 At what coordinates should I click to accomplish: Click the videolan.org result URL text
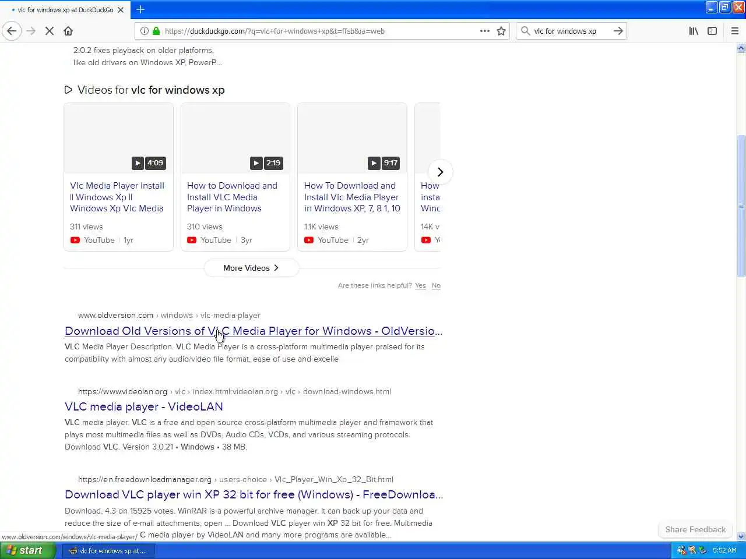235,391
